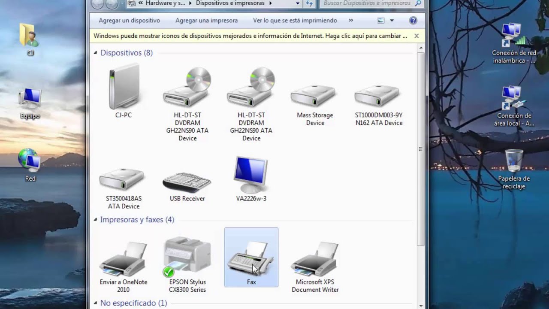Click the back navigation arrow
Screen dimensions: 549x309
pyautogui.click(x=98, y=3)
